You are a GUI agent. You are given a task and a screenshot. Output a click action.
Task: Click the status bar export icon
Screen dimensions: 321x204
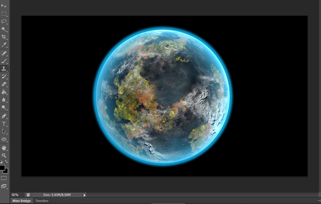[x=28, y=195]
